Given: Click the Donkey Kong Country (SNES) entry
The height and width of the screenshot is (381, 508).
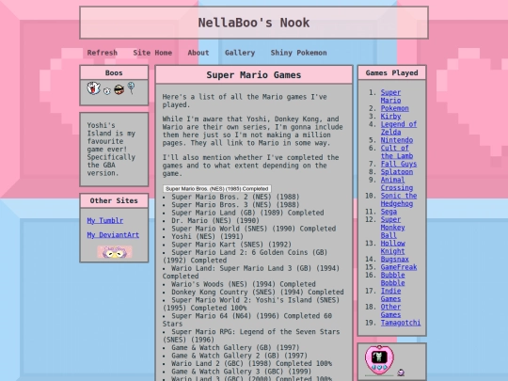Looking at the screenshot, I should click(258, 292).
